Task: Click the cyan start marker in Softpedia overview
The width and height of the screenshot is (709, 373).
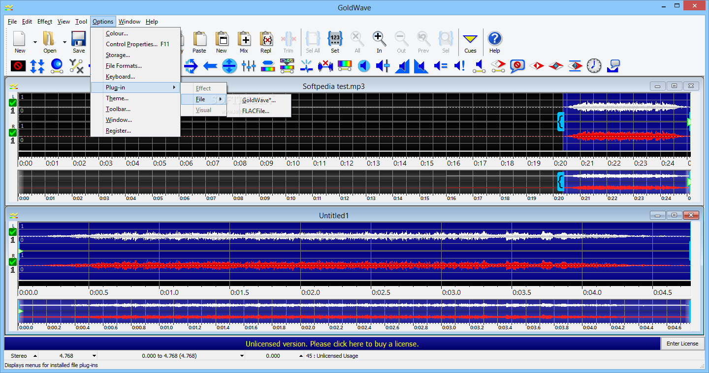Action: tap(560, 182)
